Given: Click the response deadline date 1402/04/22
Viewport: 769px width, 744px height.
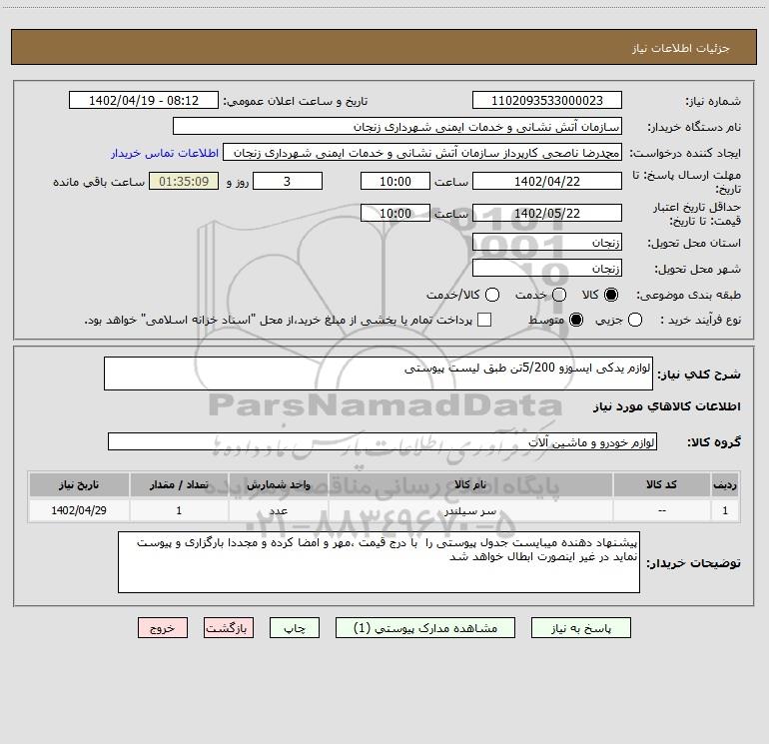Looking at the screenshot, I should [547, 181].
